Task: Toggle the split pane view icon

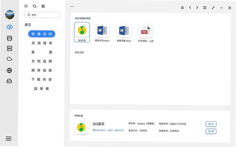Action: point(205,7)
